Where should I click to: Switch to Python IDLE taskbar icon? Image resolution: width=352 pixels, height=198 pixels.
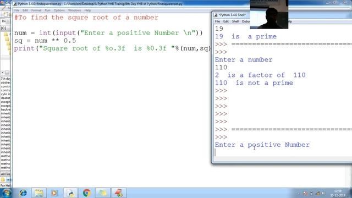coord(70,193)
